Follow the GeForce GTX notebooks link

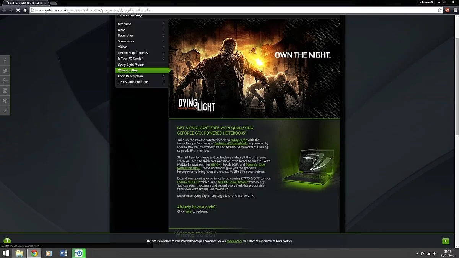[x=231, y=143]
